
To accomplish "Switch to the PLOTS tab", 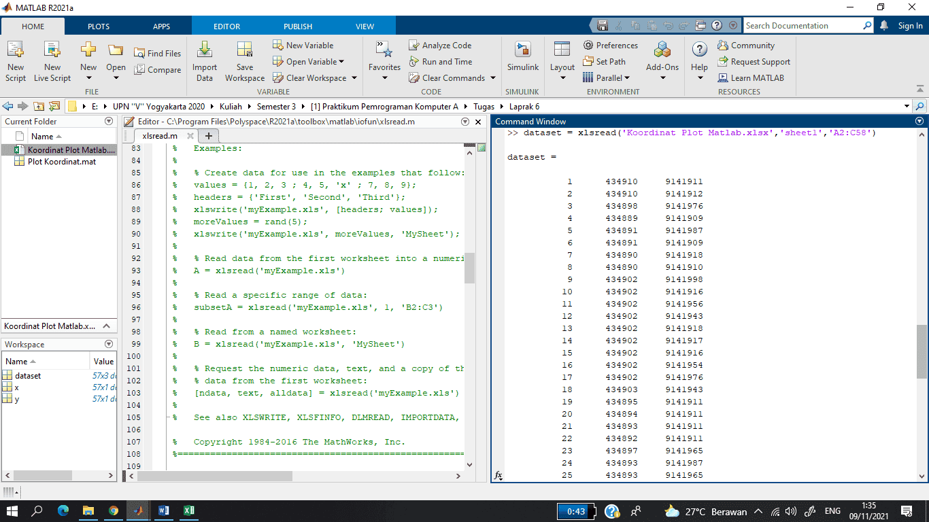I will tap(99, 27).
